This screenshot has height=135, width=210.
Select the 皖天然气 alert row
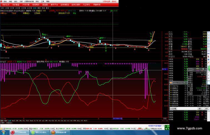[190, 106]
